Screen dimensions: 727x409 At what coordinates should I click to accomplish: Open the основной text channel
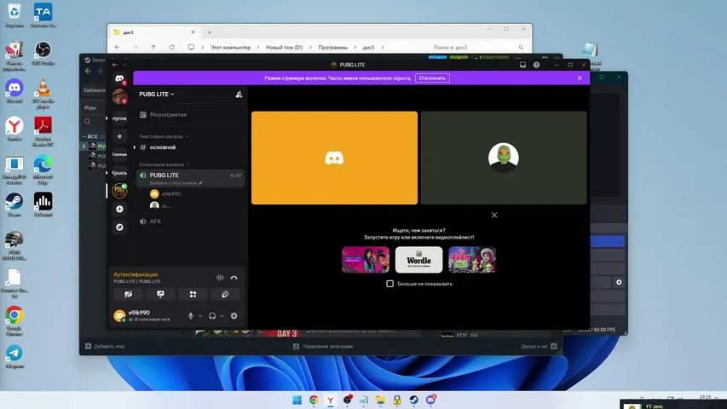click(x=190, y=147)
